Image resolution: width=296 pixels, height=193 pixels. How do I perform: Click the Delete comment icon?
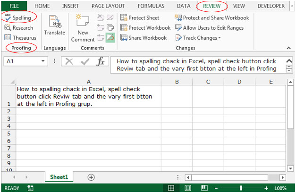tap(101, 17)
